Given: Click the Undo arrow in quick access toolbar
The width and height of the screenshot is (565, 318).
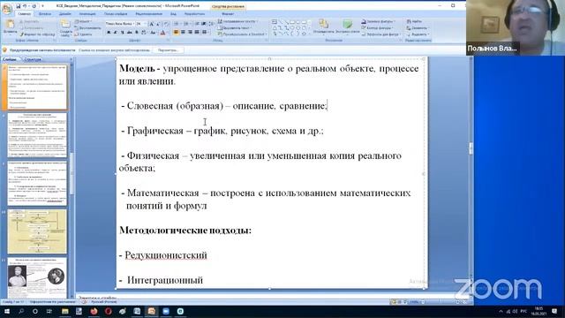Looking at the screenshot, I should [25, 6].
